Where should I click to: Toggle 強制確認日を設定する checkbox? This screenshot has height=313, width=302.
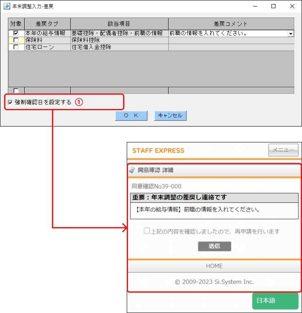tap(10, 102)
